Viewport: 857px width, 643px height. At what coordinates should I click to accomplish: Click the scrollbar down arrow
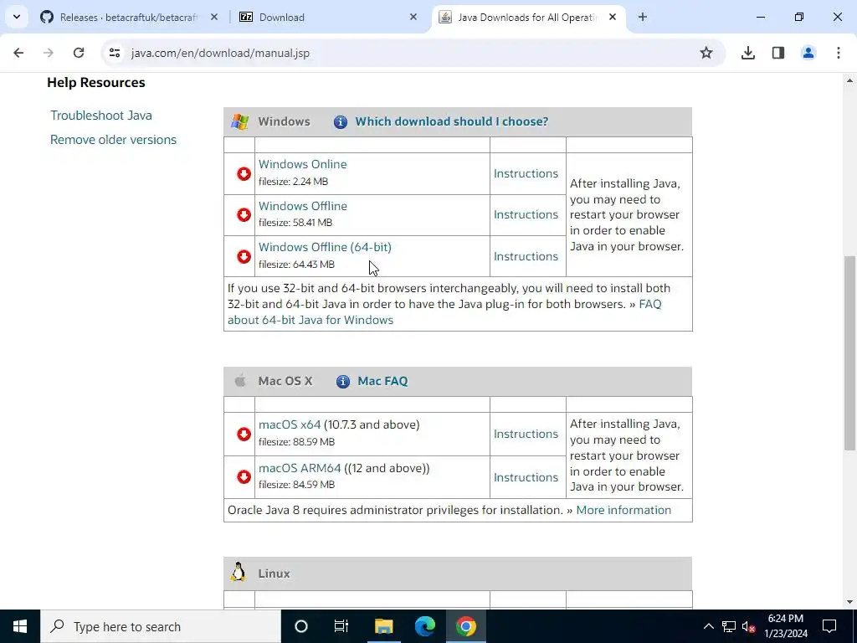click(849, 602)
